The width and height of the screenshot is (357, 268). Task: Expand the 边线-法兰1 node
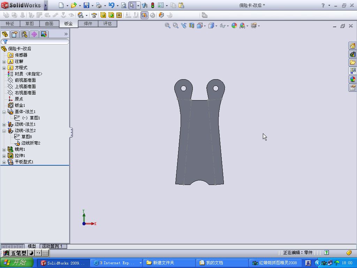click(x=4, y=125)
